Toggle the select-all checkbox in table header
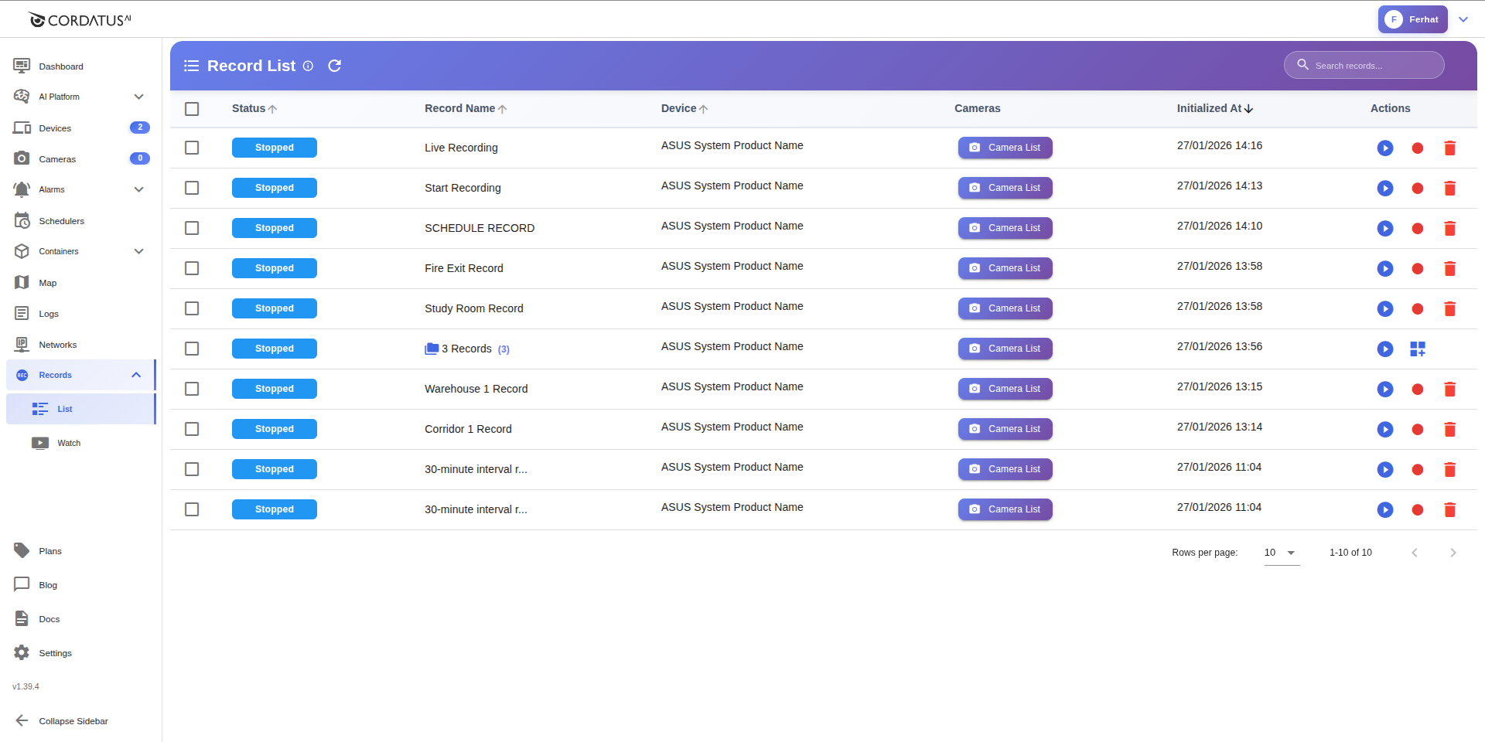The image size is (1485, 742). [192, 109]
